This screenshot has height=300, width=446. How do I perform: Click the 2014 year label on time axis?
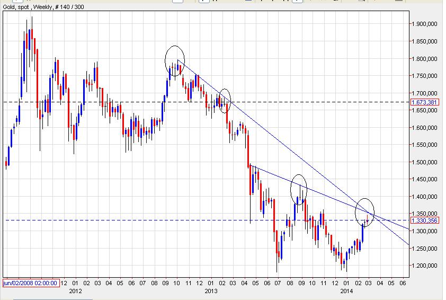(x=346, y=291)
